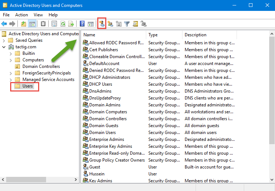Image resolution: width=275 pixels, height=191 pixels.
Task: Select the Domain Guests row
Action: tap(159, 126)
